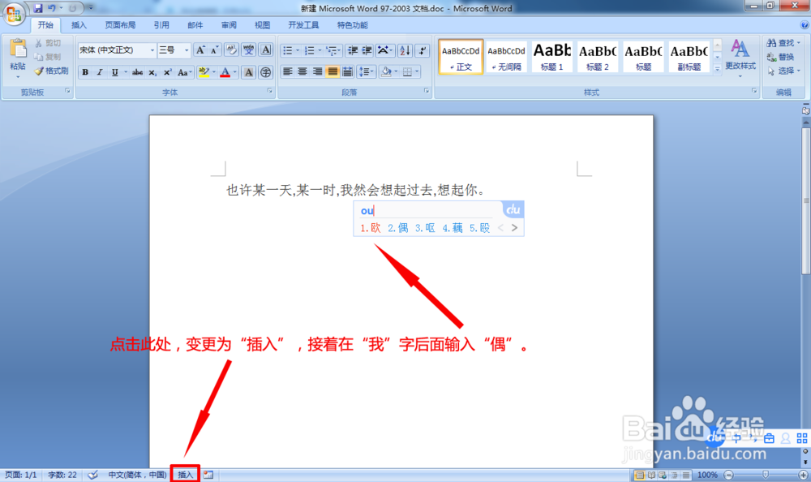Viewport: 811px width, 482px height.
Task: Toggle Italic formatting
Action: [100, 72]
